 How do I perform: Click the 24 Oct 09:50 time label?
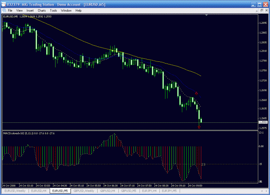(x=195, y=185)
